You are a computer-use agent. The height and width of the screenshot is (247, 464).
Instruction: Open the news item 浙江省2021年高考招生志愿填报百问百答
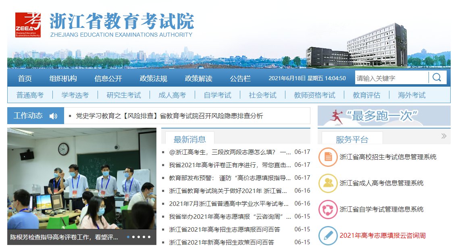tap(224, 230)
